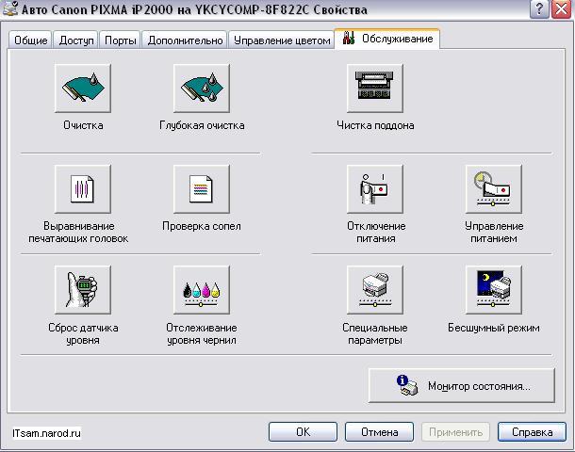Image resolution: width=575 pixels, height=452 pixels.
Task: Close the printer properties window
Action: click(562, 8)
